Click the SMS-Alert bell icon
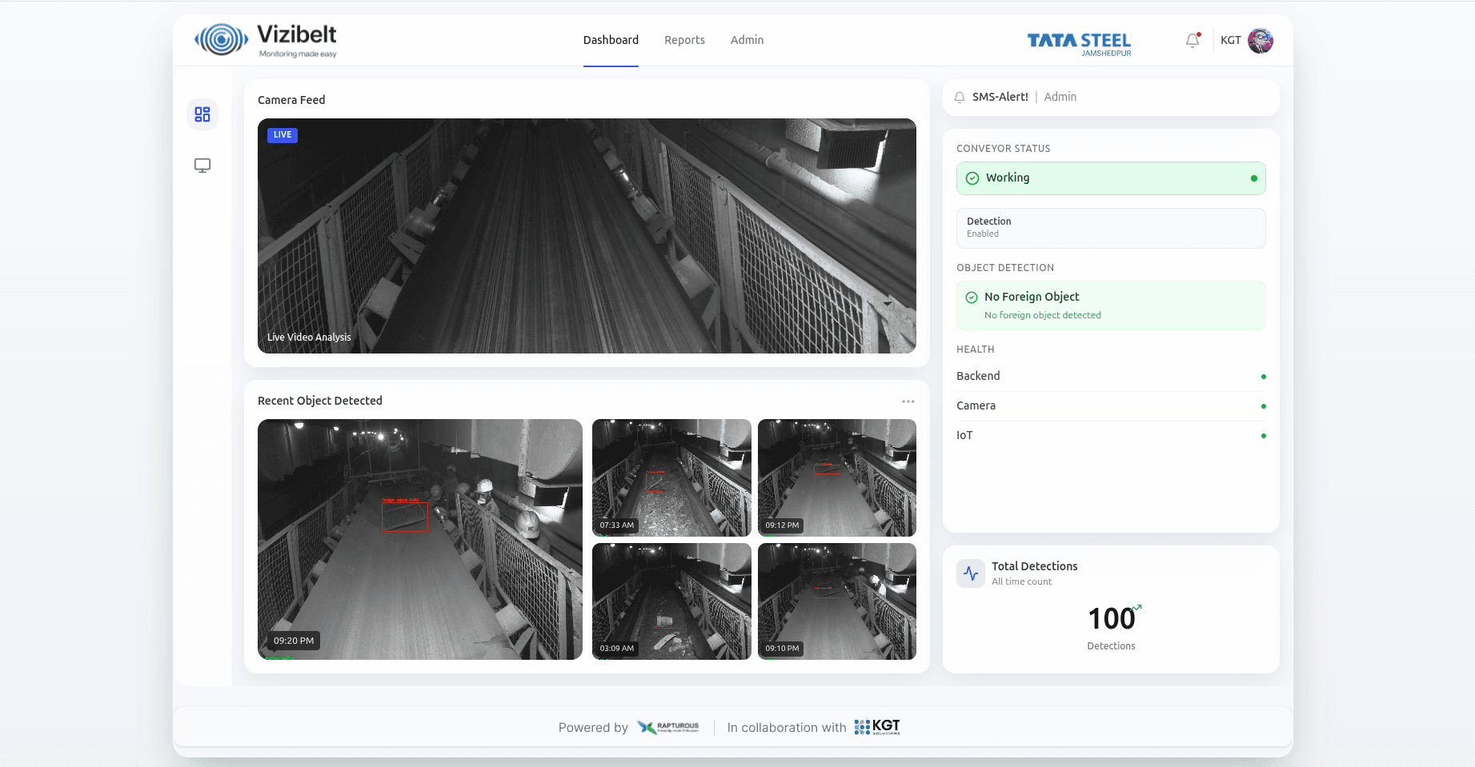Image resolution: width=1475 pixels, height=767 pixels. [960, 97]
